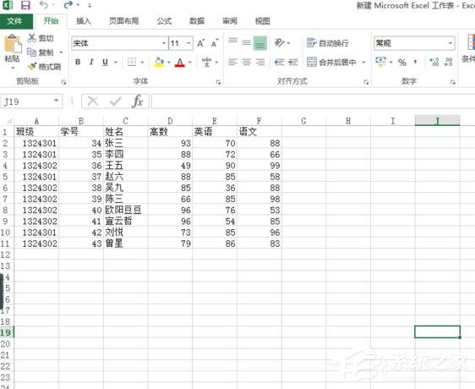Open the merge and center dropdown arrow

click(363, 63)
